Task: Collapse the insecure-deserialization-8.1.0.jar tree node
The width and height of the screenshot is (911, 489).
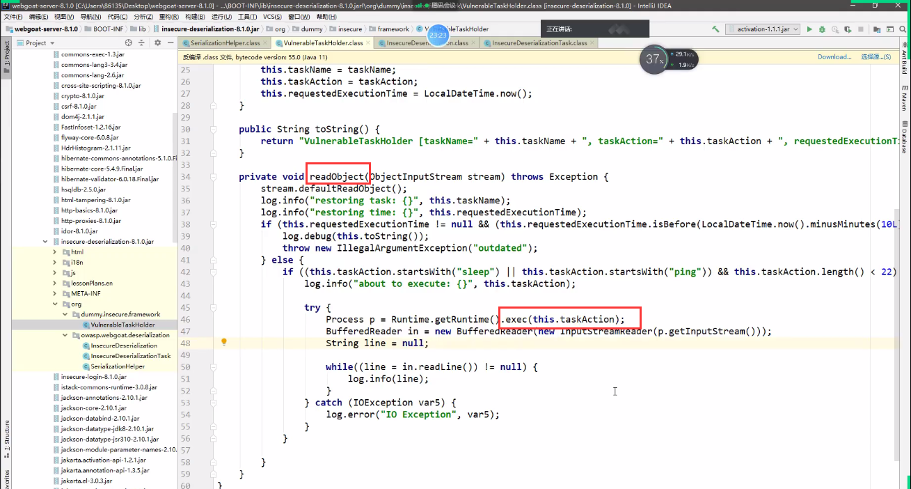Action: 46,241
